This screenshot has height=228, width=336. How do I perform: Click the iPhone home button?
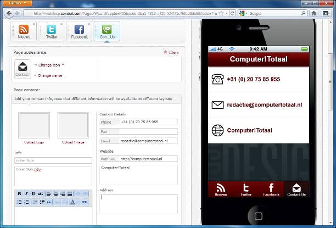(258, 216)
